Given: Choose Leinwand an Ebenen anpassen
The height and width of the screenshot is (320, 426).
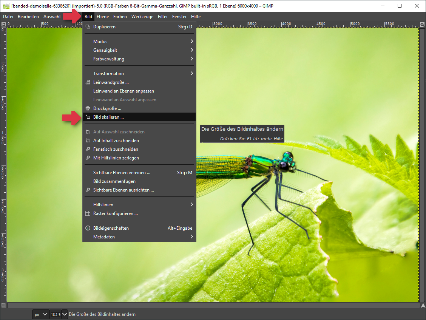Looking at the screenshot, I should [x=123, y=91].
